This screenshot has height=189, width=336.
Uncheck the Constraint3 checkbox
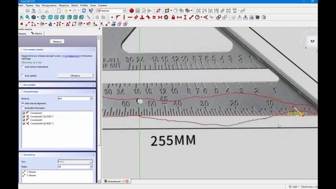[24, 120]
